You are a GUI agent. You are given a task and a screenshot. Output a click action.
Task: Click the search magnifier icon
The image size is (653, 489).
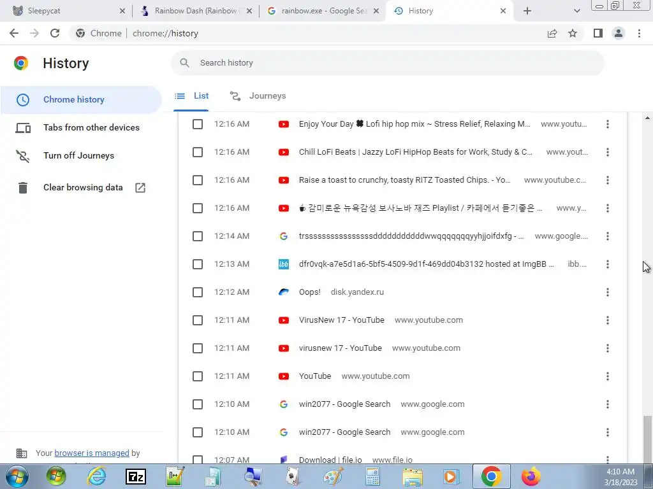click(x=184, y=63)
